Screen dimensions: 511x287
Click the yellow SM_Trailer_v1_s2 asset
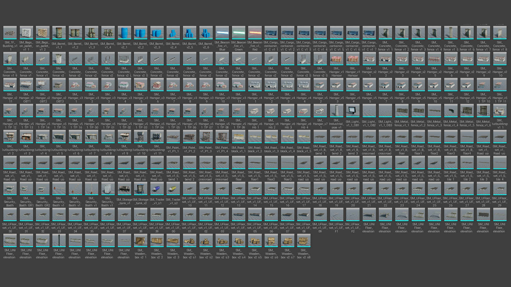pos(173,189)
